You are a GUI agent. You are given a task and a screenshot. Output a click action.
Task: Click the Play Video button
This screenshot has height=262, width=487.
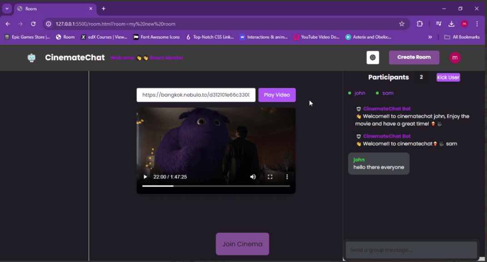[x=277, y=95]
